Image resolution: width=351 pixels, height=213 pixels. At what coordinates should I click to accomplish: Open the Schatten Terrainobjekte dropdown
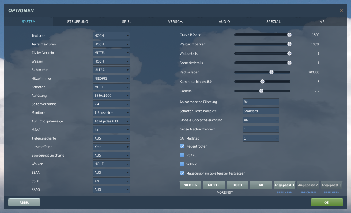(261, 111)
